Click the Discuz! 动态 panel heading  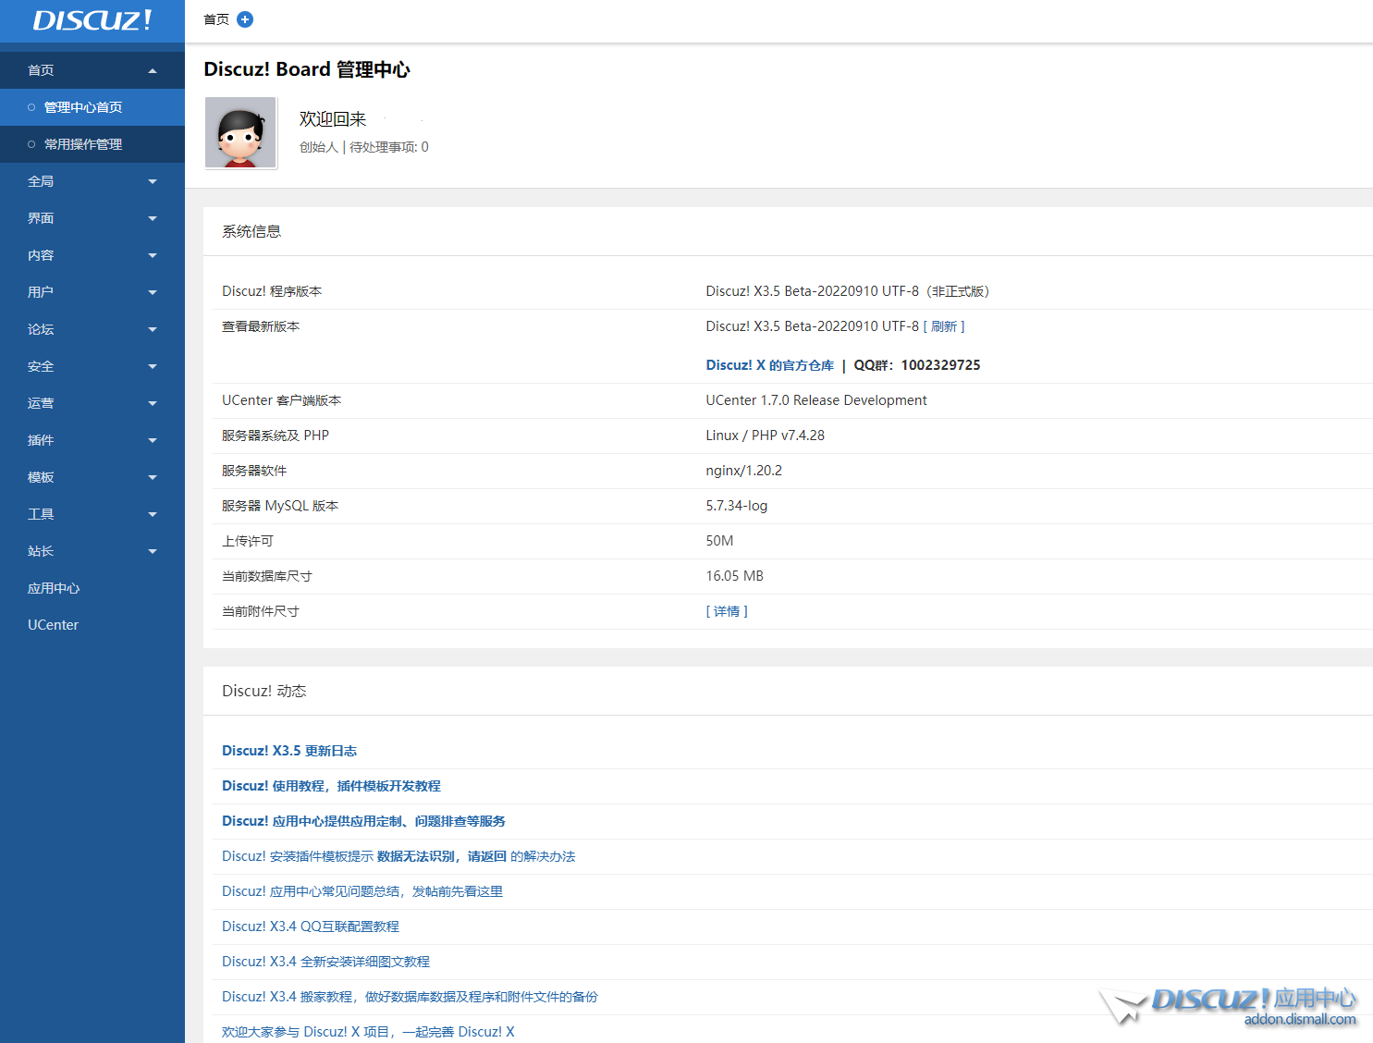(x=264, y=691)
